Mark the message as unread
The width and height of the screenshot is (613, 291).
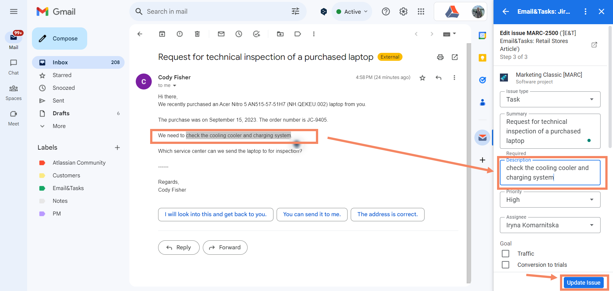(221, 34)
